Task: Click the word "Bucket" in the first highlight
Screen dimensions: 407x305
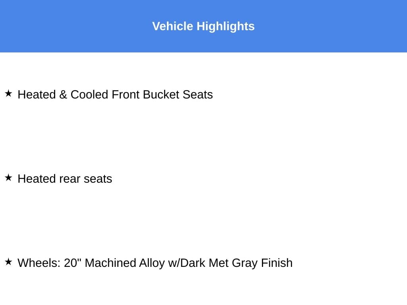Action: point(161,95)
